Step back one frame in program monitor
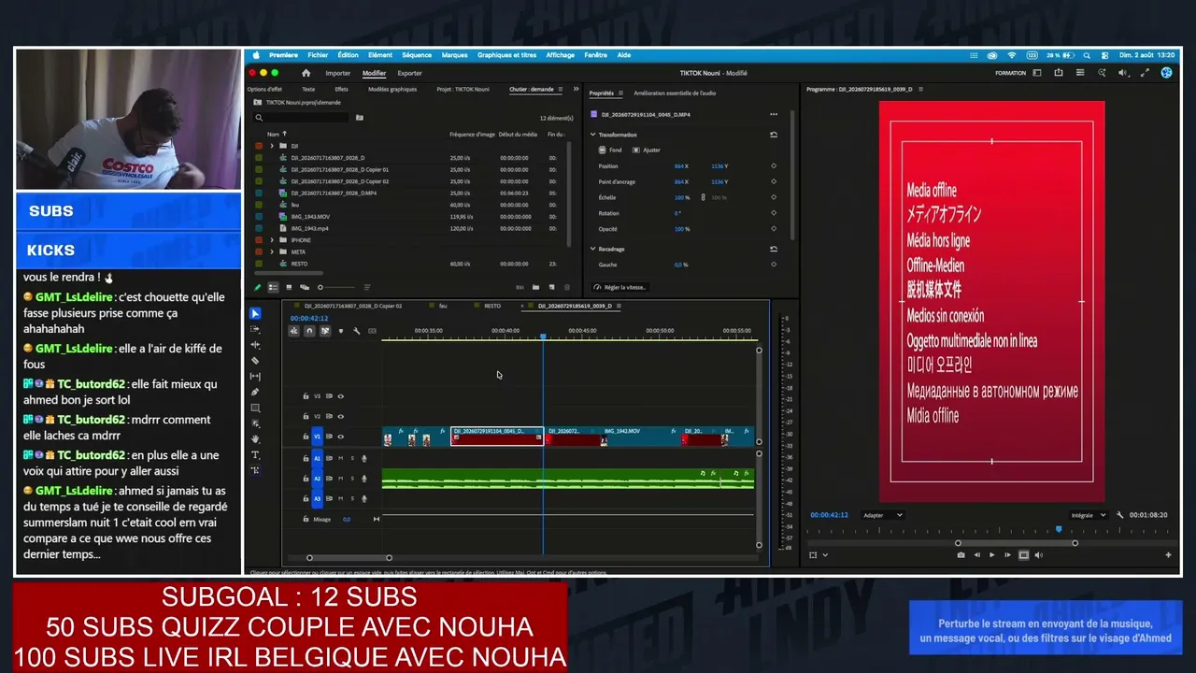 (976, 555)
